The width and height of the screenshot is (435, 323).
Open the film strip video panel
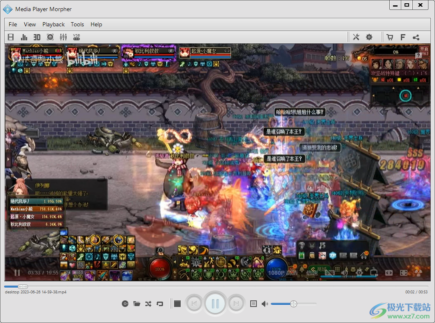click(x=11, y=37)
